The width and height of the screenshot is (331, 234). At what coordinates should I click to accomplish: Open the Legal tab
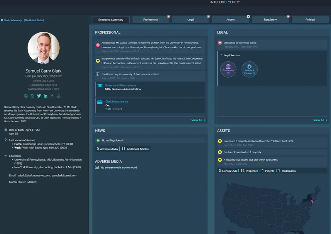tap(191, 20)
